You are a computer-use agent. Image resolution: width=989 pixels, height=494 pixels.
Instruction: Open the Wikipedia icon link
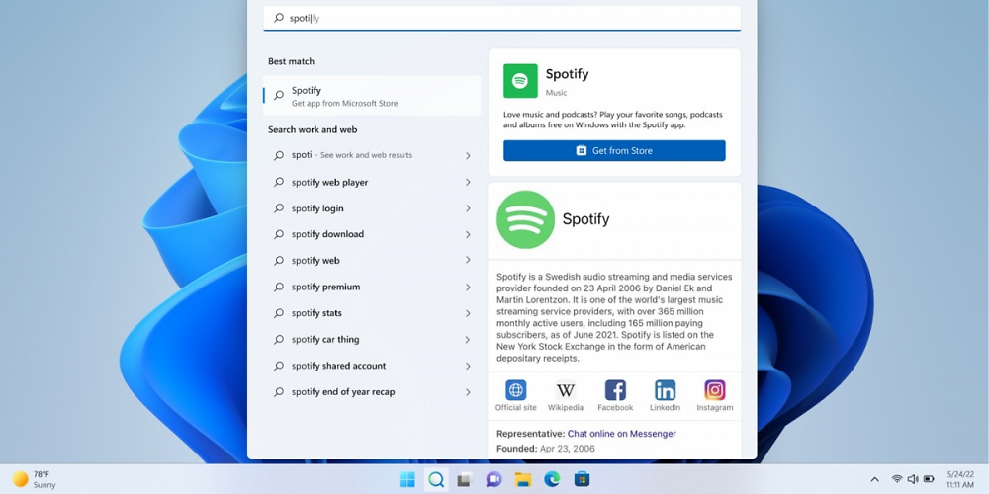pyautogui.click(x=565, y=390)
